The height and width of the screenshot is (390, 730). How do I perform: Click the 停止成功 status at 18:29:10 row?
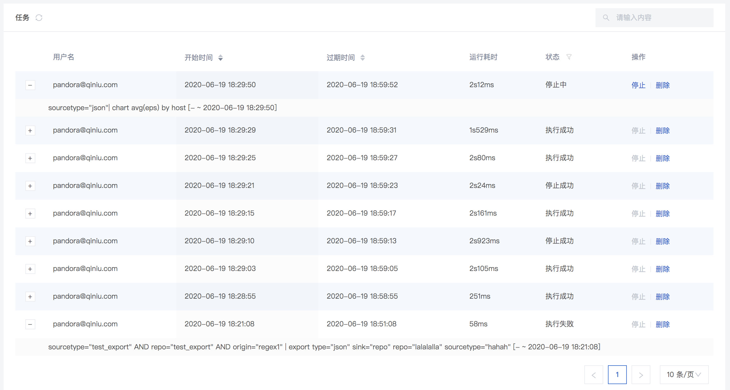click(560, 241)
